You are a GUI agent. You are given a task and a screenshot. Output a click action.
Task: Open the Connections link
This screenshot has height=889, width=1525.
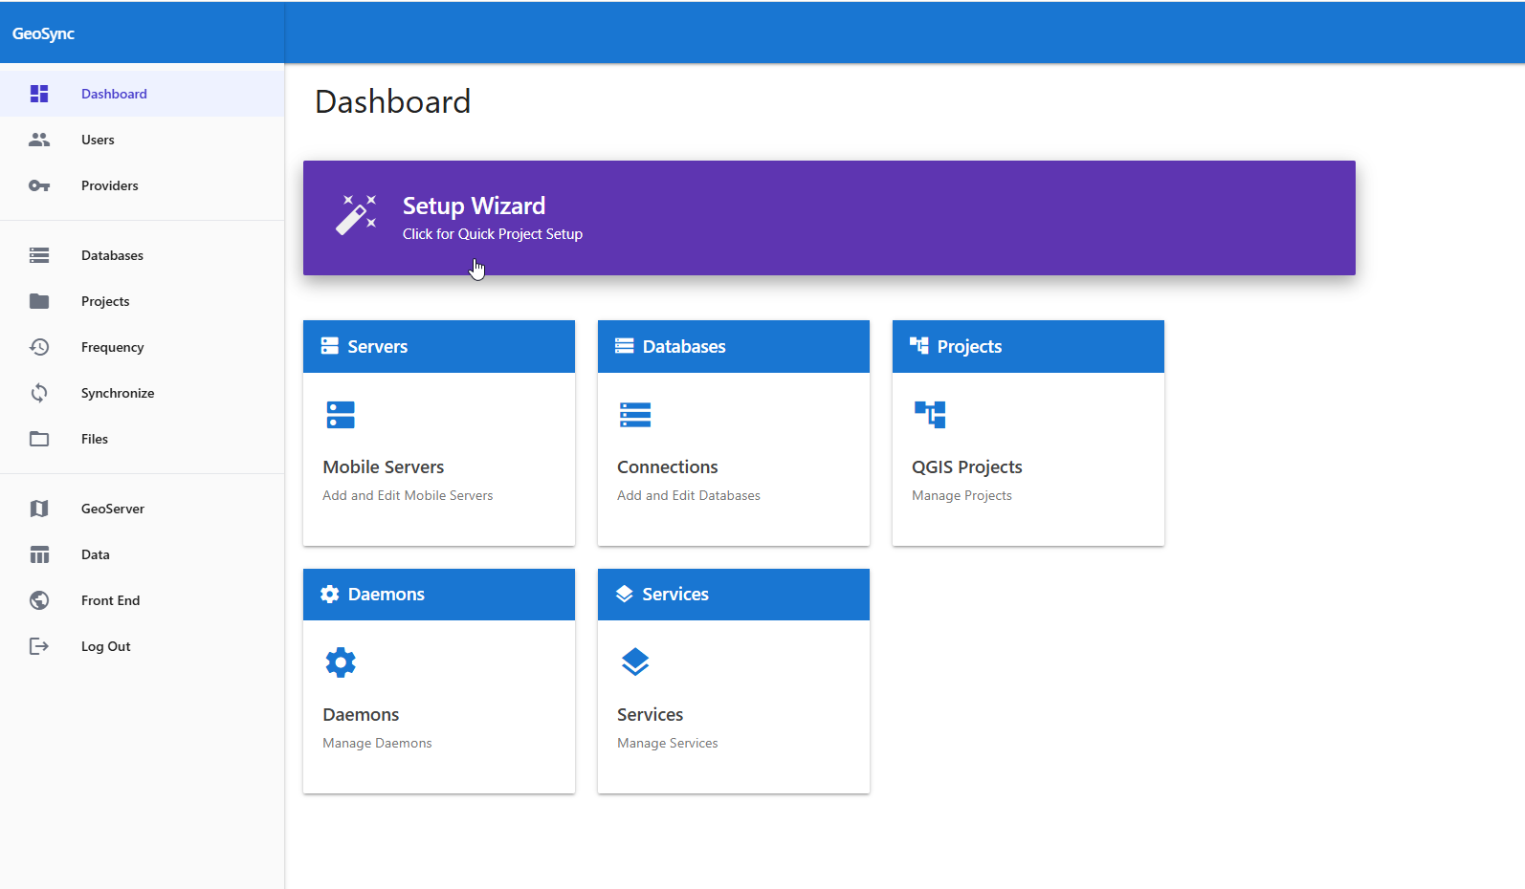click(668, 466)
